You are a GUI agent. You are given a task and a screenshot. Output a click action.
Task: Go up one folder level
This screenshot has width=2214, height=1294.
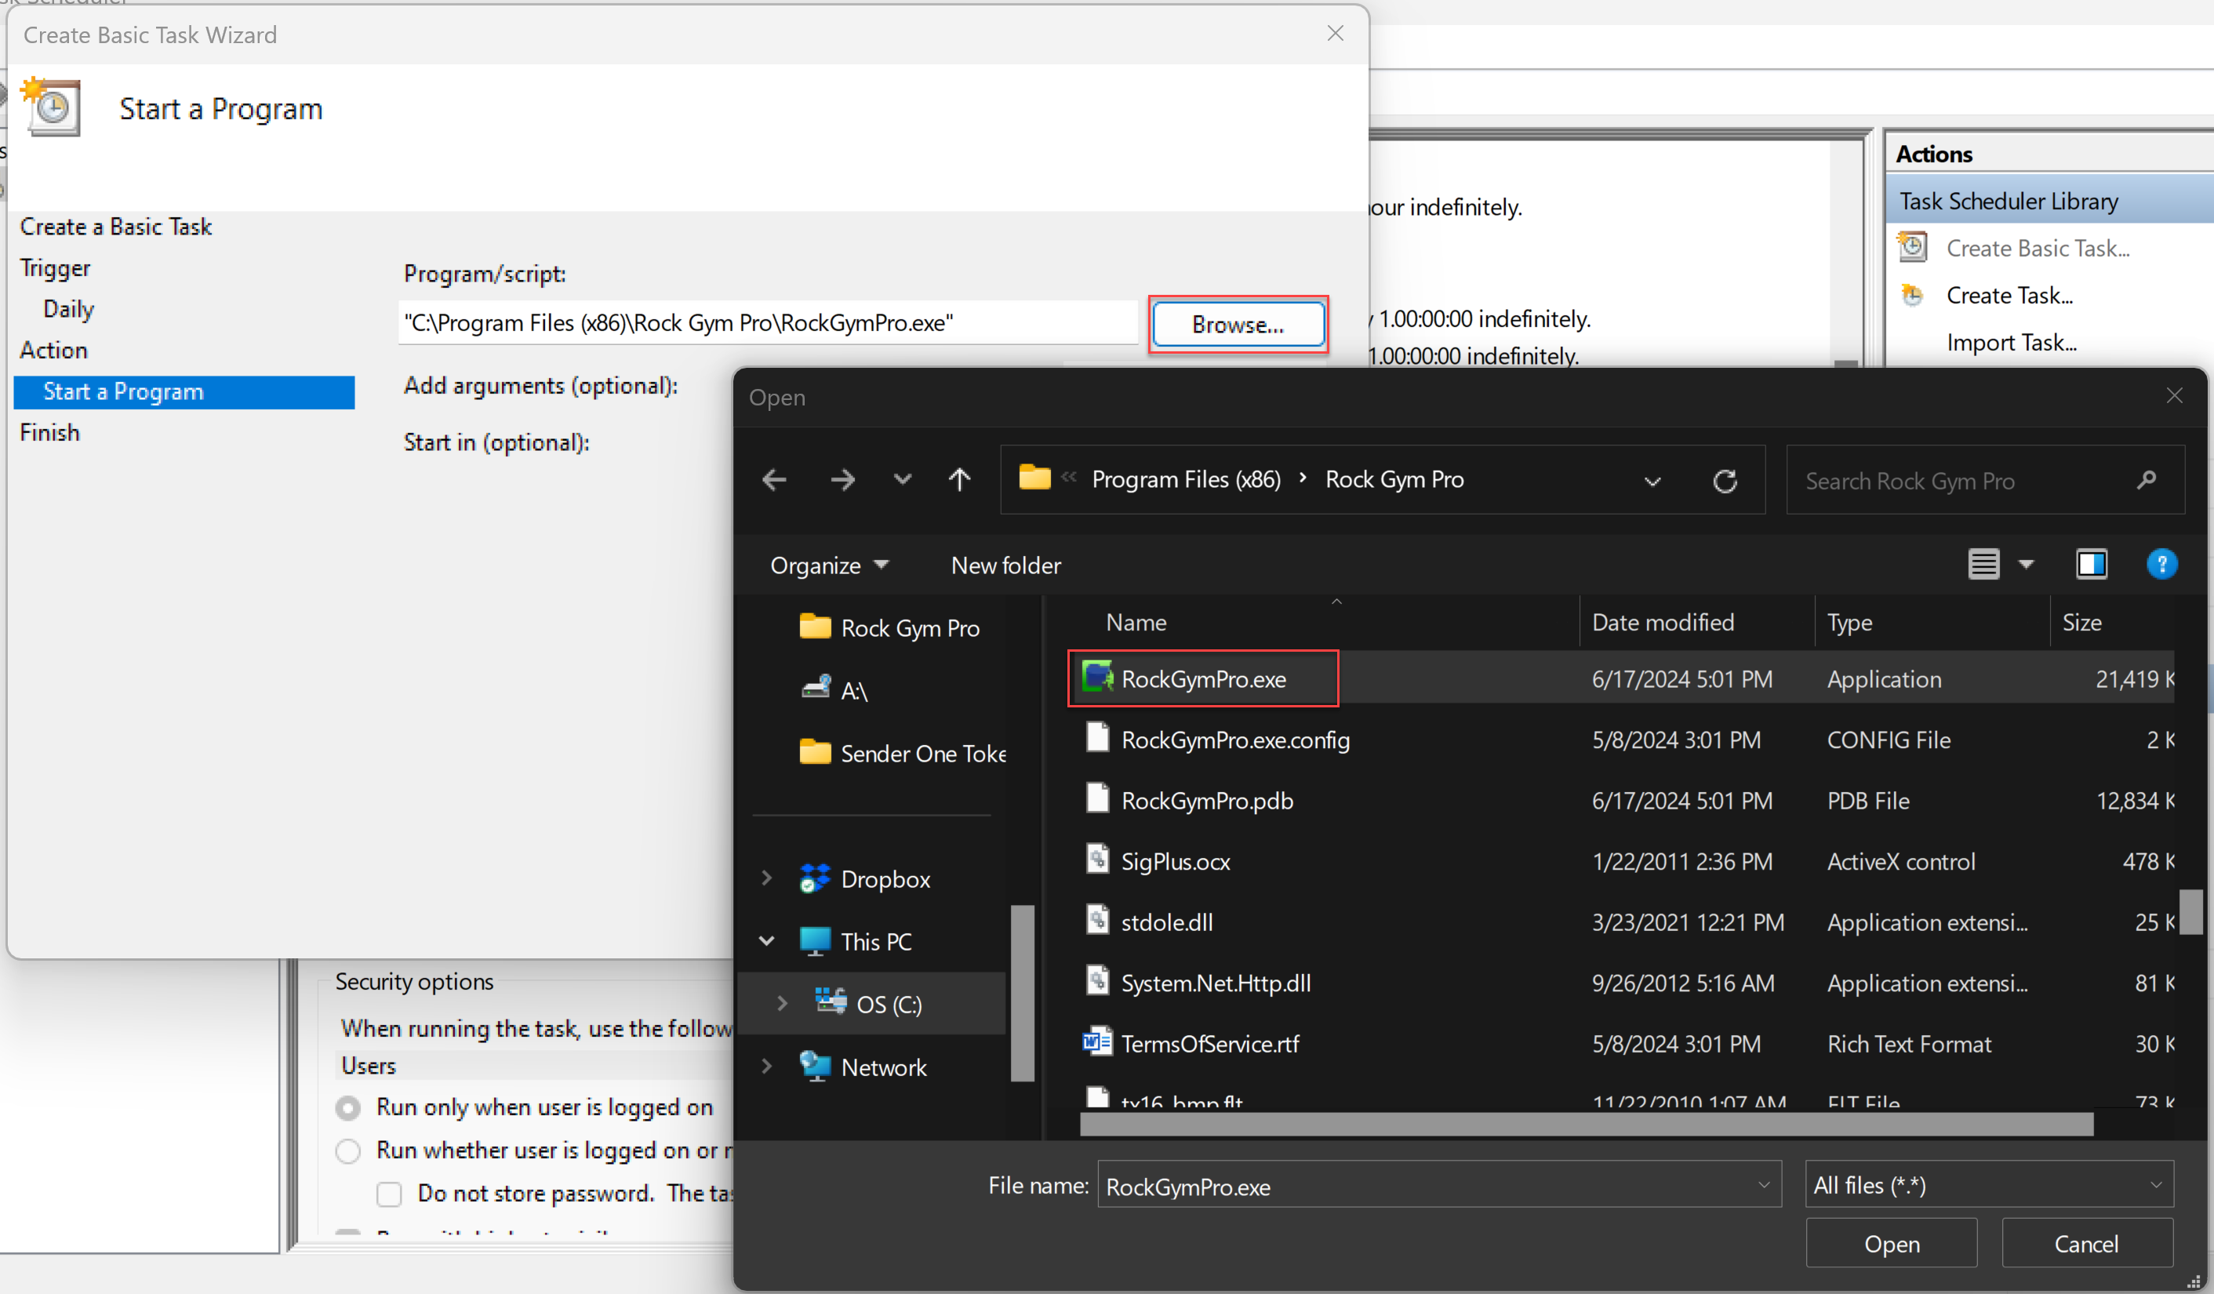click(959, 480)
